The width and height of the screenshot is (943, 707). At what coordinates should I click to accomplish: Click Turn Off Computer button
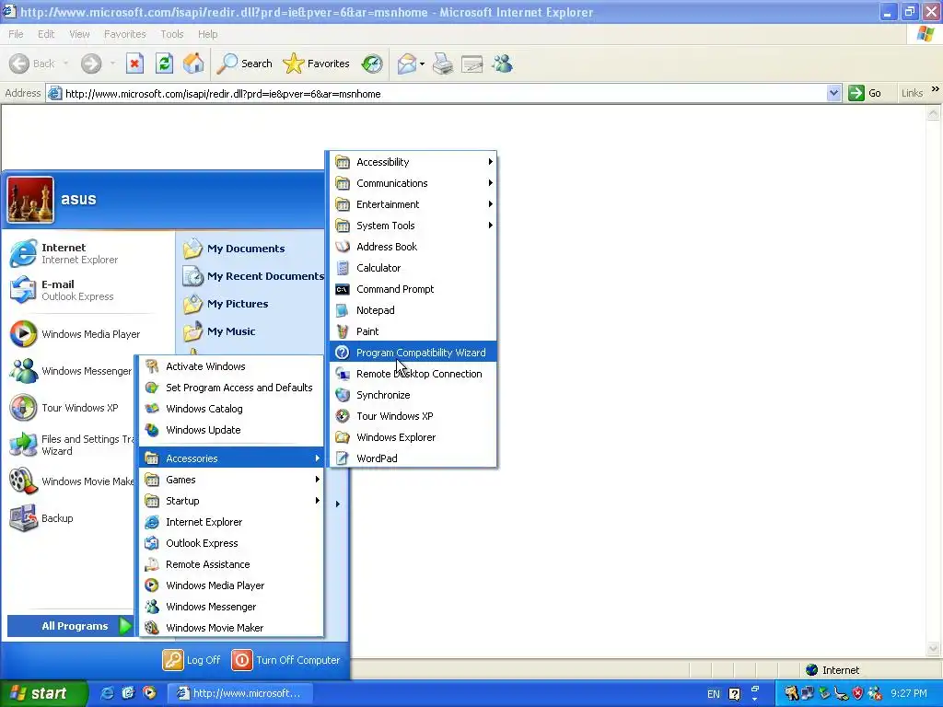[x=286, y=660]
